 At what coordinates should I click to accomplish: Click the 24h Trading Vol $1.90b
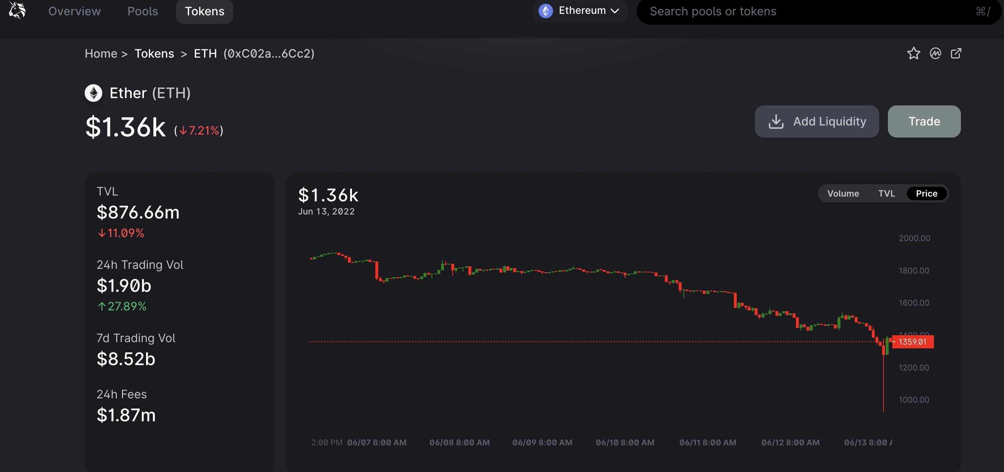point(124,286)
